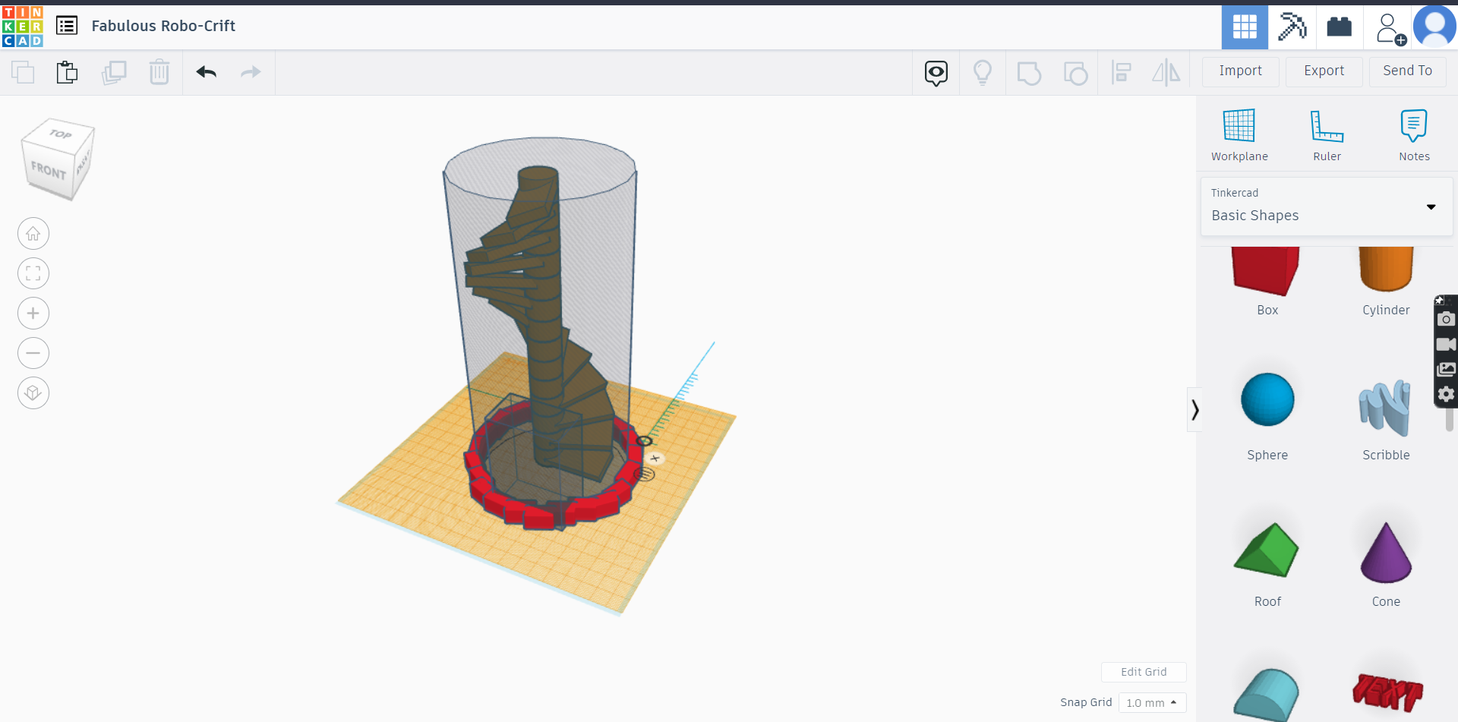Viewport: 1458px width, 722px height.
Task: Open the Workplane tool
Action: (1239, 133)
